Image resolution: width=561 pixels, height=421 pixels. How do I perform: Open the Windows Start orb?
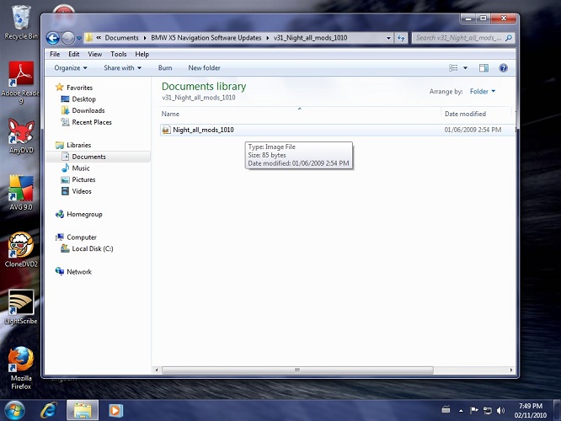[x=14, y=410]
